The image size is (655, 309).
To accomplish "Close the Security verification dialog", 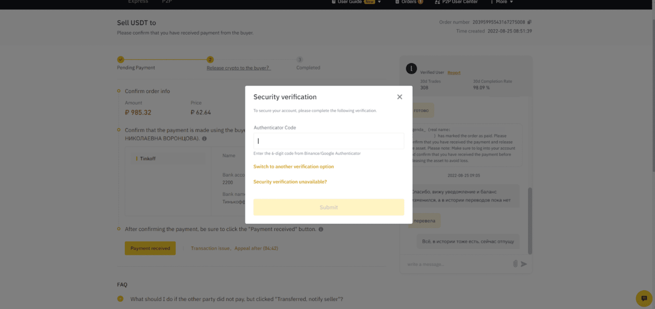I will [x=400, y=97].
